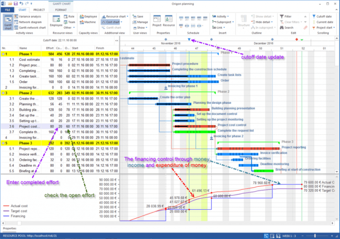The image size is (340, 239).
Task: Click the eraser icon in Edit group
Action: point(305,28)
